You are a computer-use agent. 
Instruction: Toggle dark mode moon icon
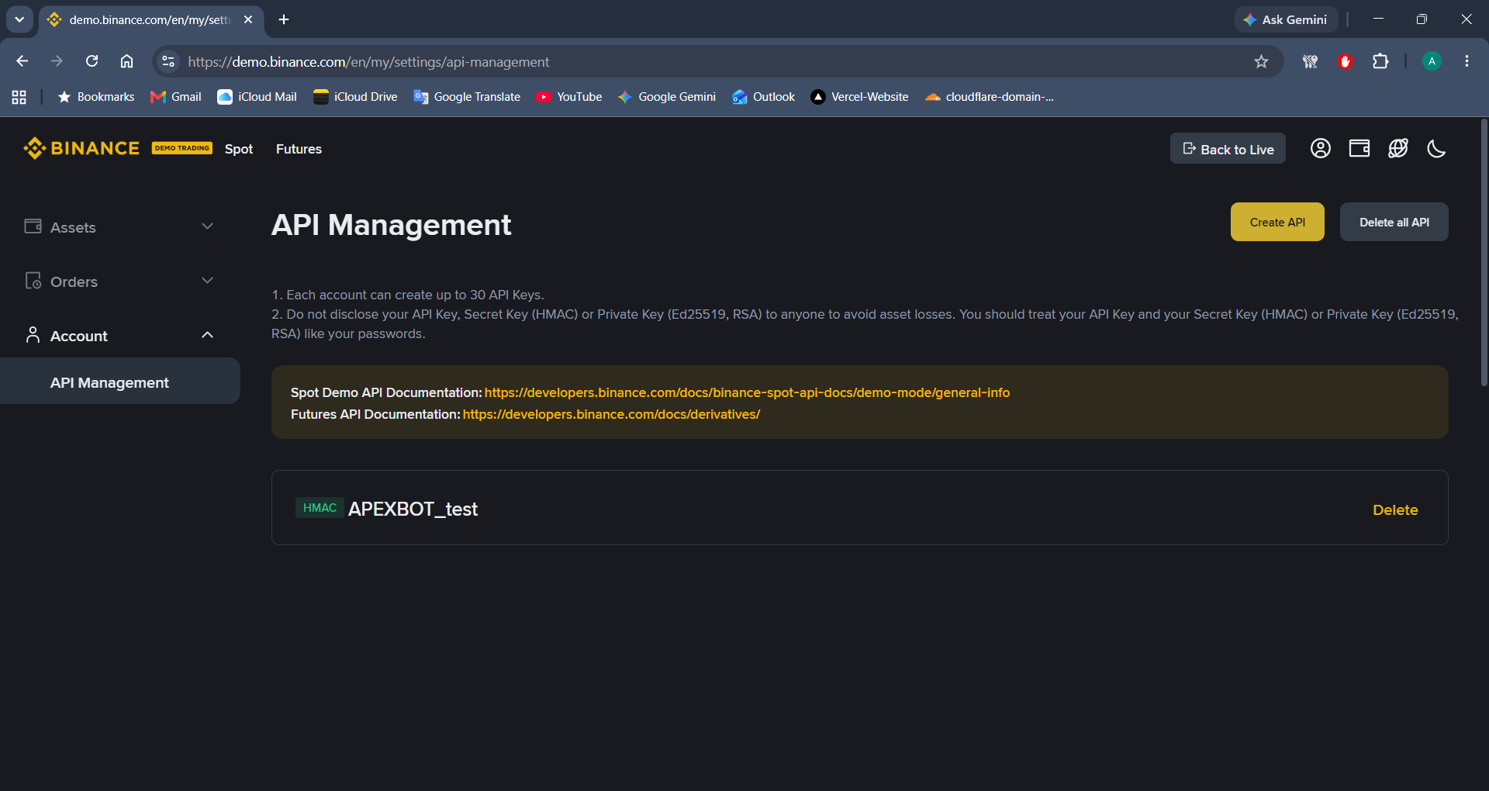click(1437, 148)
